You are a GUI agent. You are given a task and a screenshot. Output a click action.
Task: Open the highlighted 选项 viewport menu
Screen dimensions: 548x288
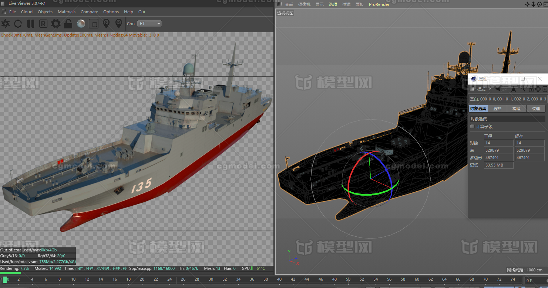click(x=333, y=4)
